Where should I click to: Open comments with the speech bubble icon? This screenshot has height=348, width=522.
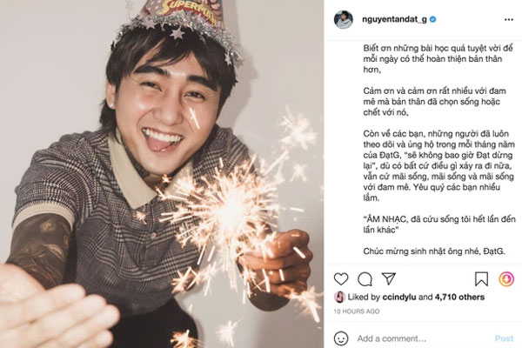click(x=365, y=279)
